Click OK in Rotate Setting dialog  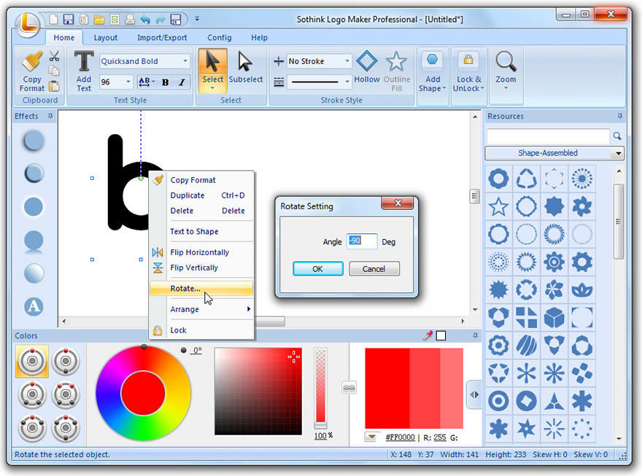pos(317,268)
